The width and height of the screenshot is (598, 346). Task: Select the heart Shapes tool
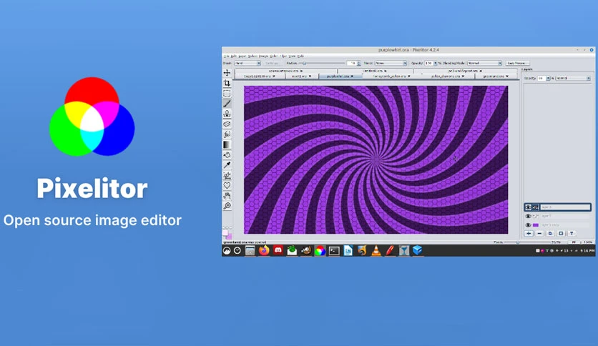(x=227, y=186)
